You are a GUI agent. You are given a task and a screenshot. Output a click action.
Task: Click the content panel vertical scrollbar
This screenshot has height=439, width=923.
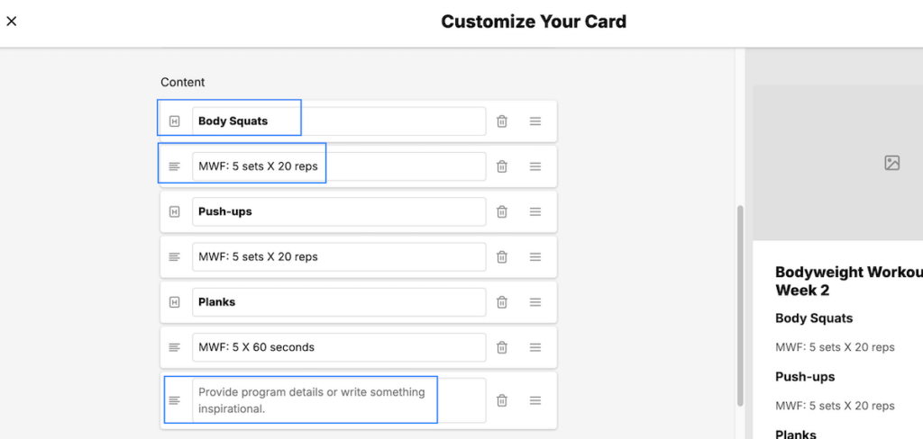pos(741,306)
